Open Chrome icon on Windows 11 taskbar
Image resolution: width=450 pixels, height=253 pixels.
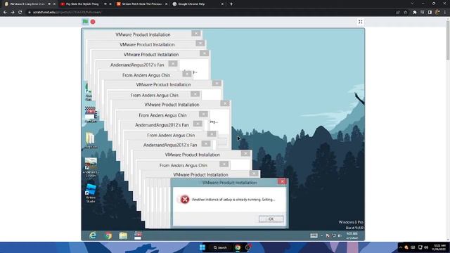point(238,247)
